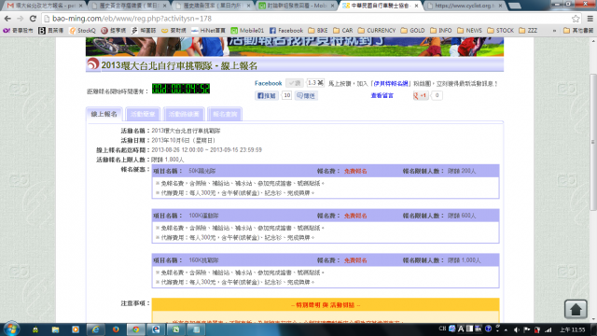Click the taskbar clock showing 11:55
This screenshot has height=336, width=597.
point(572,329)
